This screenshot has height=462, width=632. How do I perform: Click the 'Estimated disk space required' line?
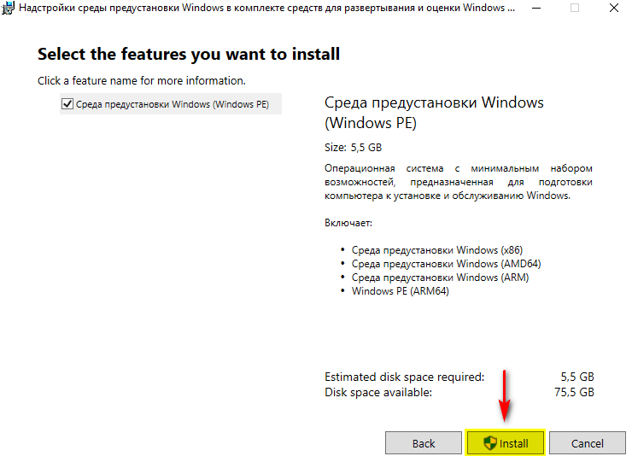(x=404, y=377)
